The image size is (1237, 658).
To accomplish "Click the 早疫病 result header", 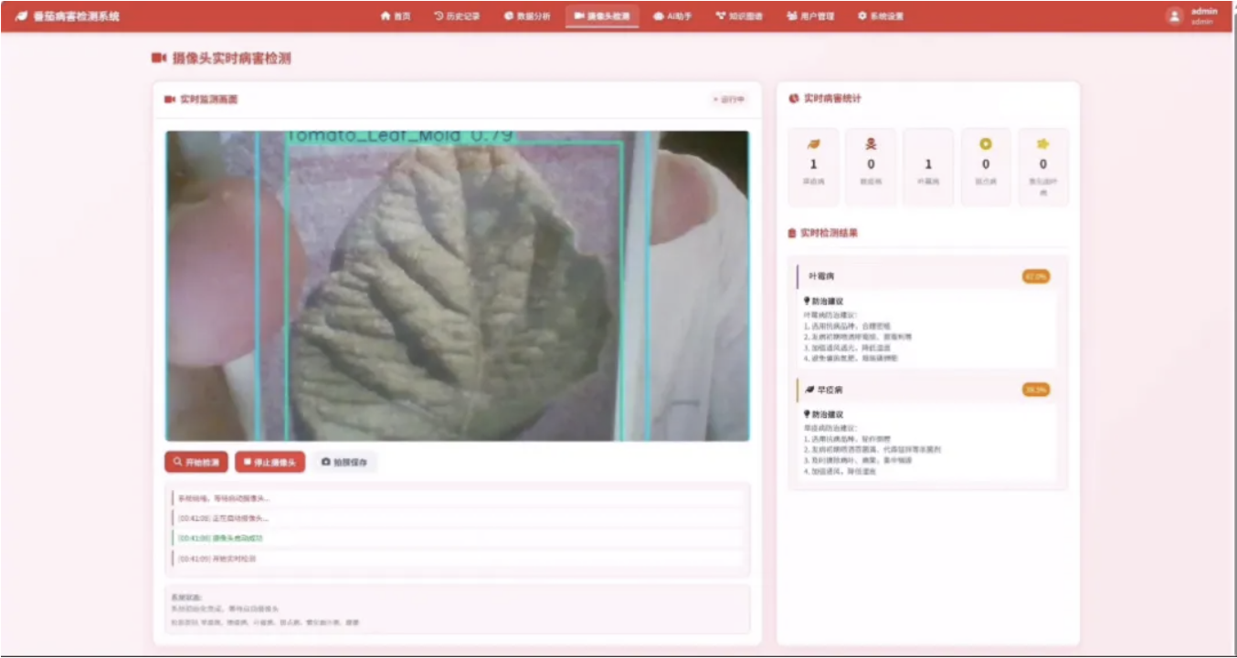I will 927,390.
